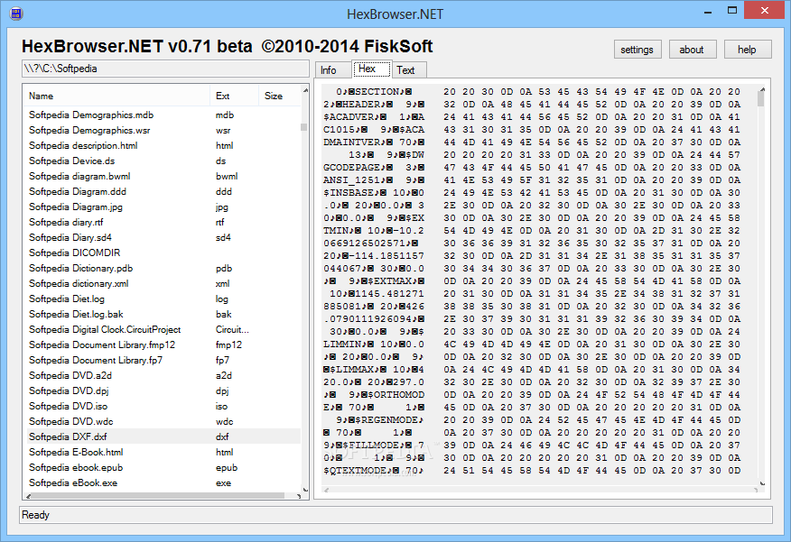The width and height of the screenshot is (791, 542).
Task: Sort file list by Ext column
Action: (234, 96)
